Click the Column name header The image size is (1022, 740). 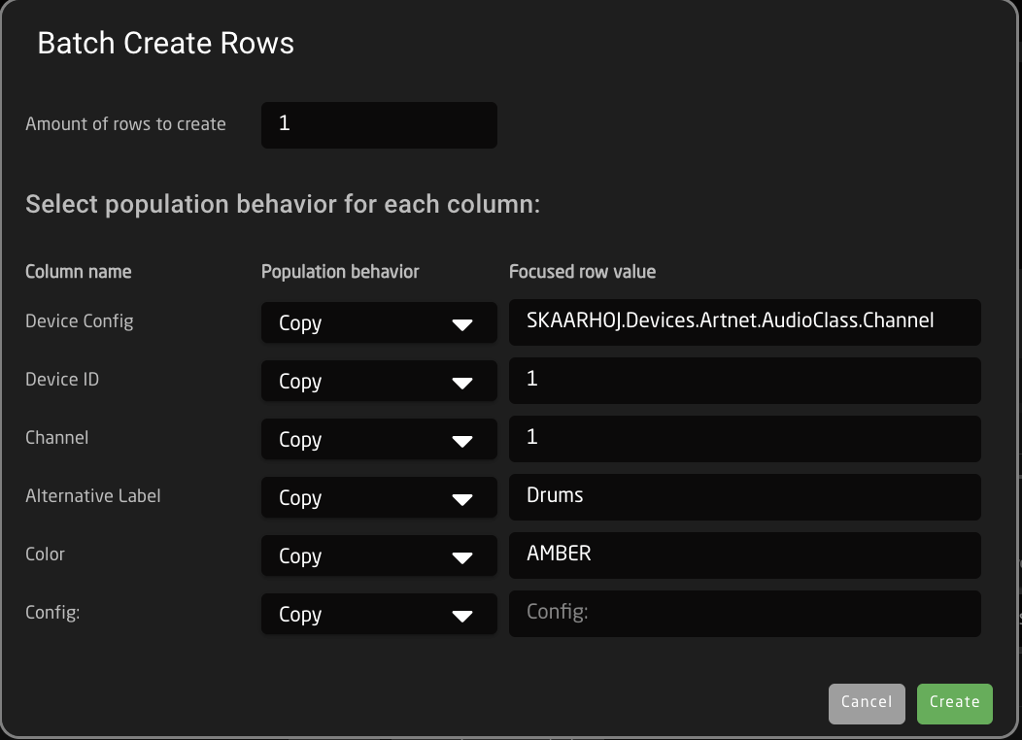point(79,272)
